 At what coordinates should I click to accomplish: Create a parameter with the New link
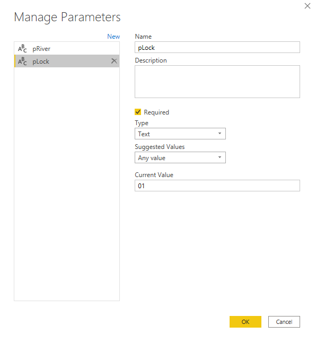[113, 36]
